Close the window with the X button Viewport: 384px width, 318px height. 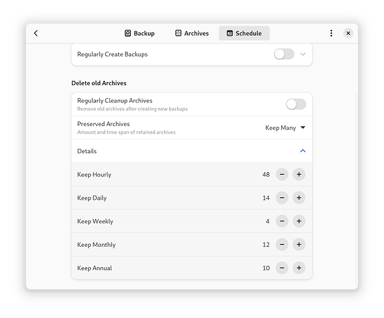[348, 33]
